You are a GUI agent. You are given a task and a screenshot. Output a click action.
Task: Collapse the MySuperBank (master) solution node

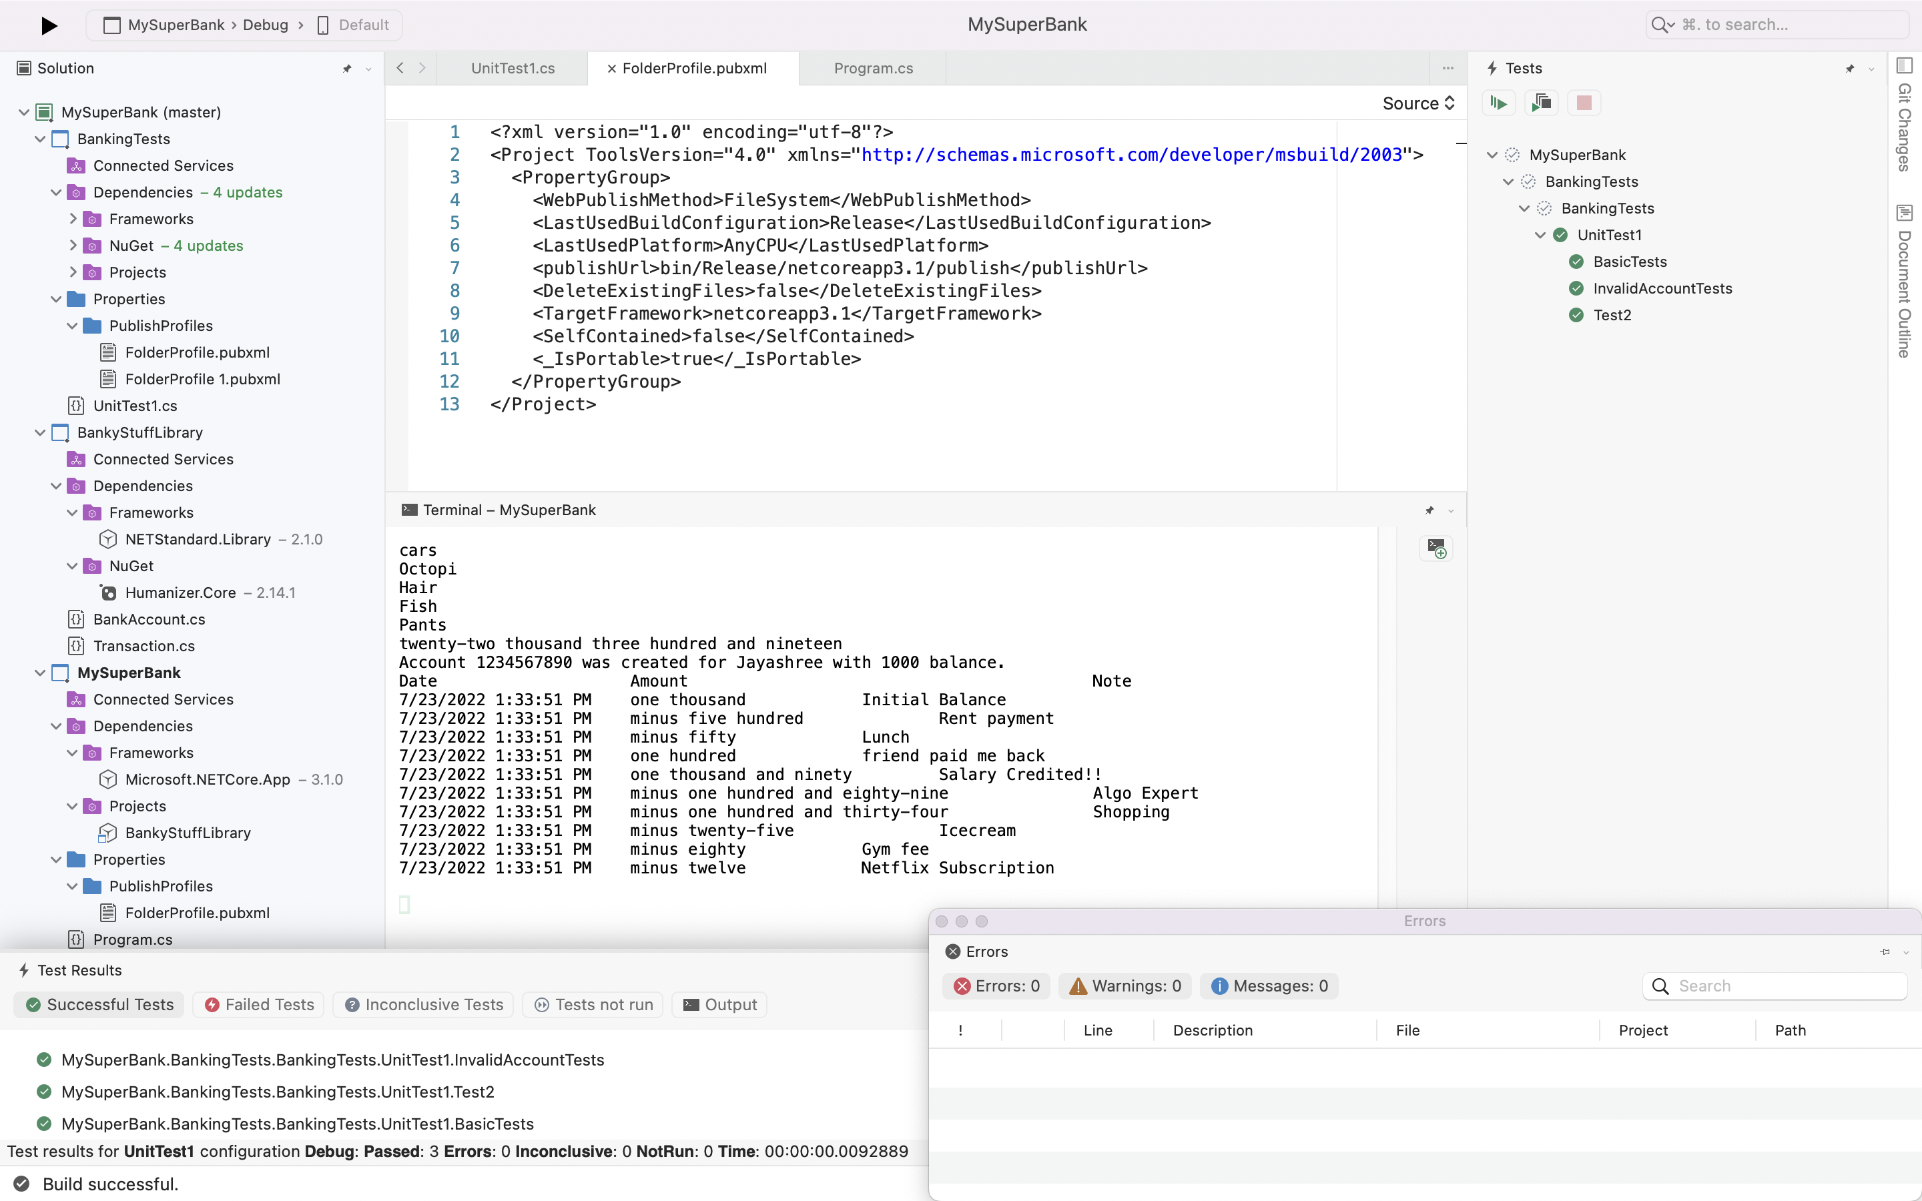pyautogui.click(x=24, y=113)
